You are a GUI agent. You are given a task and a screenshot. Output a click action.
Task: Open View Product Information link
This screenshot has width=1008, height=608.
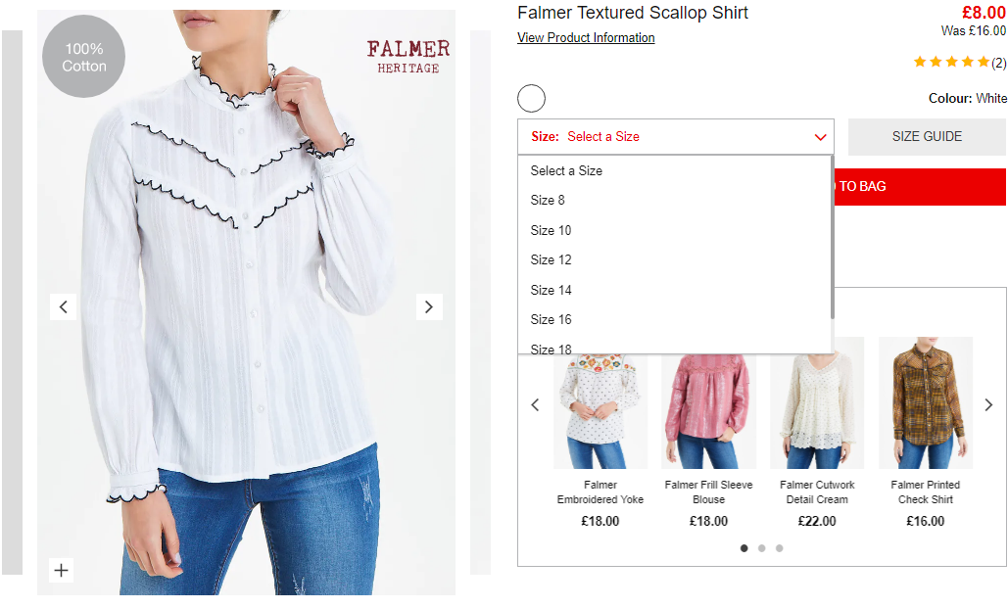586,38
